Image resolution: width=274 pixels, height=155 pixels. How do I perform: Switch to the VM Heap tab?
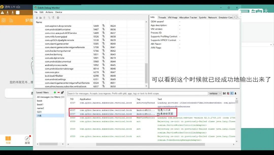[173, 18]
